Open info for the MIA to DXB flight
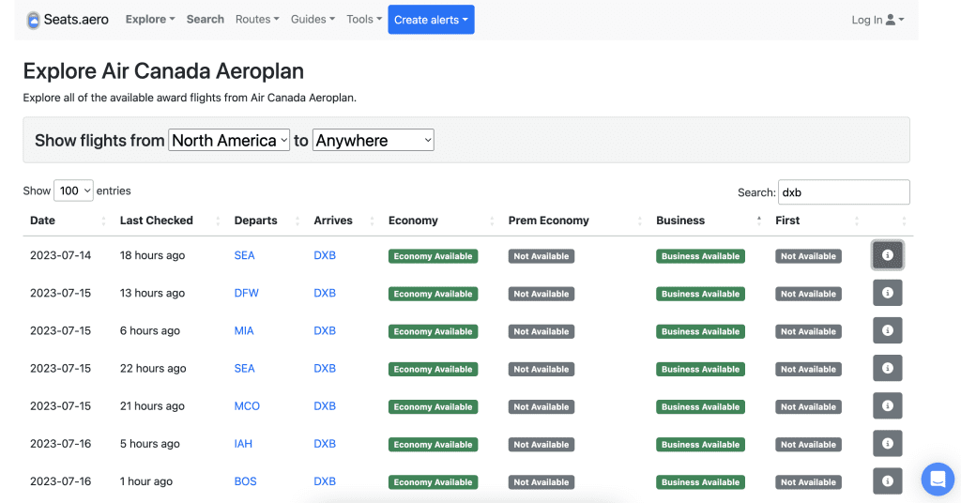 pos(887,331)
